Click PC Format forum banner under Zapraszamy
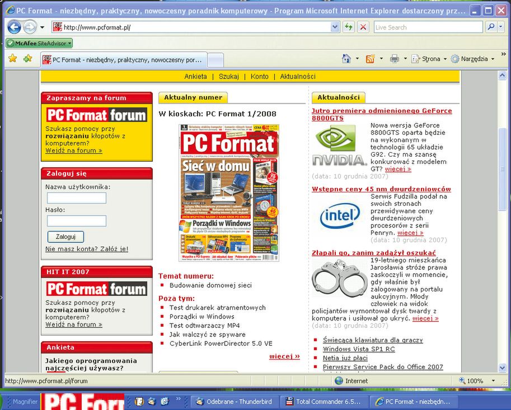The height and width of the screenshot is (410, 511). tap(96, 115)
